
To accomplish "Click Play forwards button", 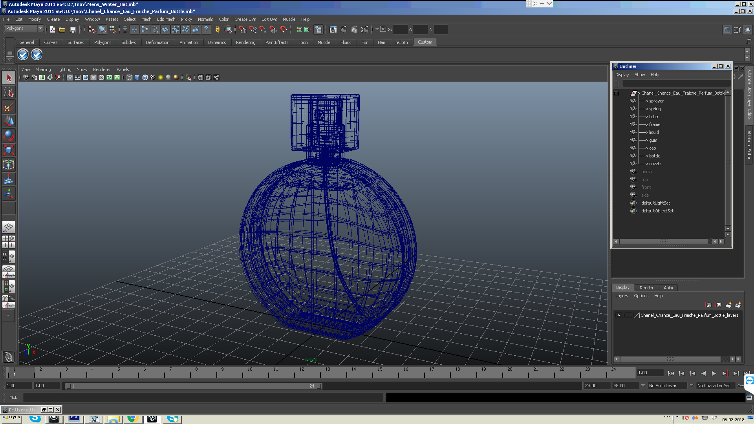I will 714,373.
